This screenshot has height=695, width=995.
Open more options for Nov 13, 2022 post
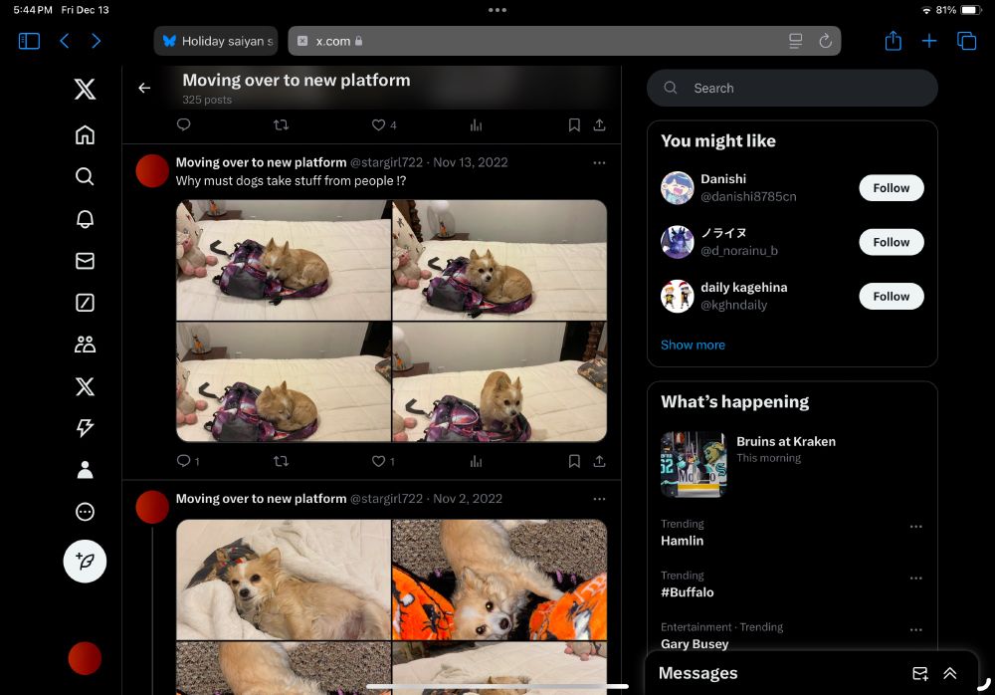(599, 162)
